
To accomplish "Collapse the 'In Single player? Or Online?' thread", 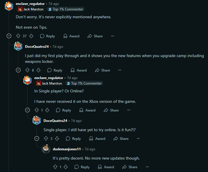I will [27, 110].
